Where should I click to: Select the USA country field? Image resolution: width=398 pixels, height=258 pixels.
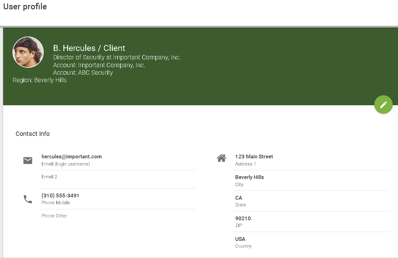click(240, 239)
